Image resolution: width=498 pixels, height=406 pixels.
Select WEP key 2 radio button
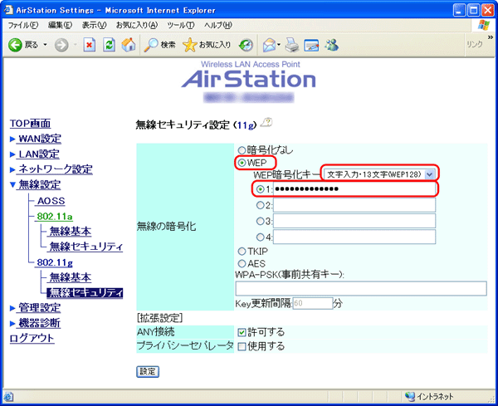coord(260,205)
